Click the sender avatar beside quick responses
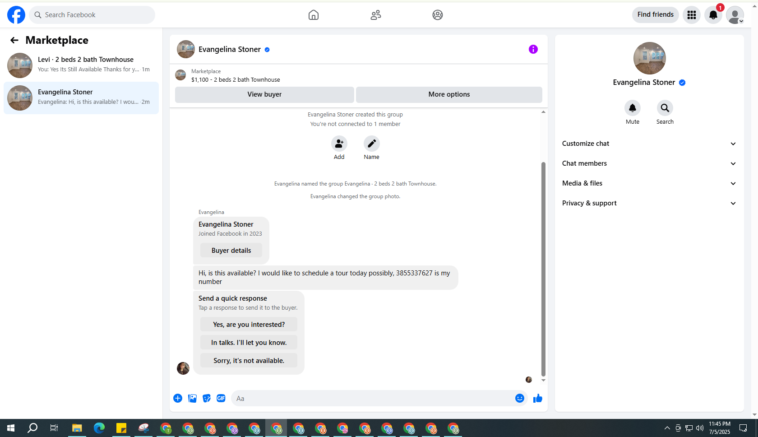Viewport: 758px width, 437px height. tap(183, 368)
